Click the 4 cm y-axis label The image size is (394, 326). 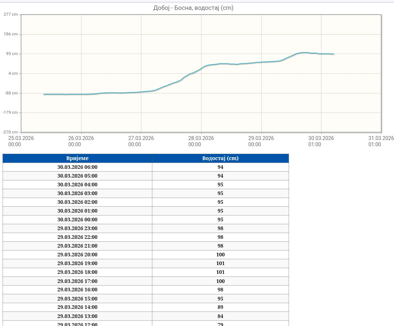13,73
